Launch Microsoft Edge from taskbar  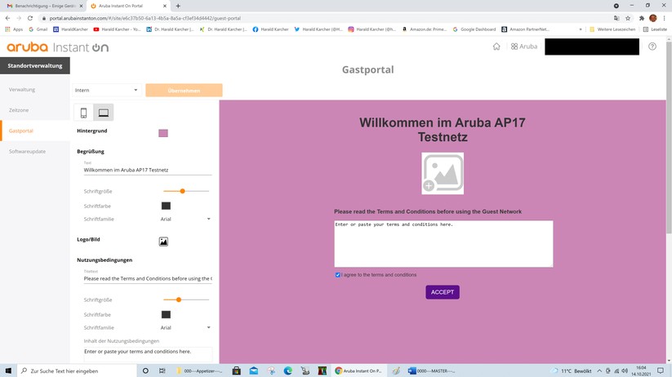coord(288,370)
